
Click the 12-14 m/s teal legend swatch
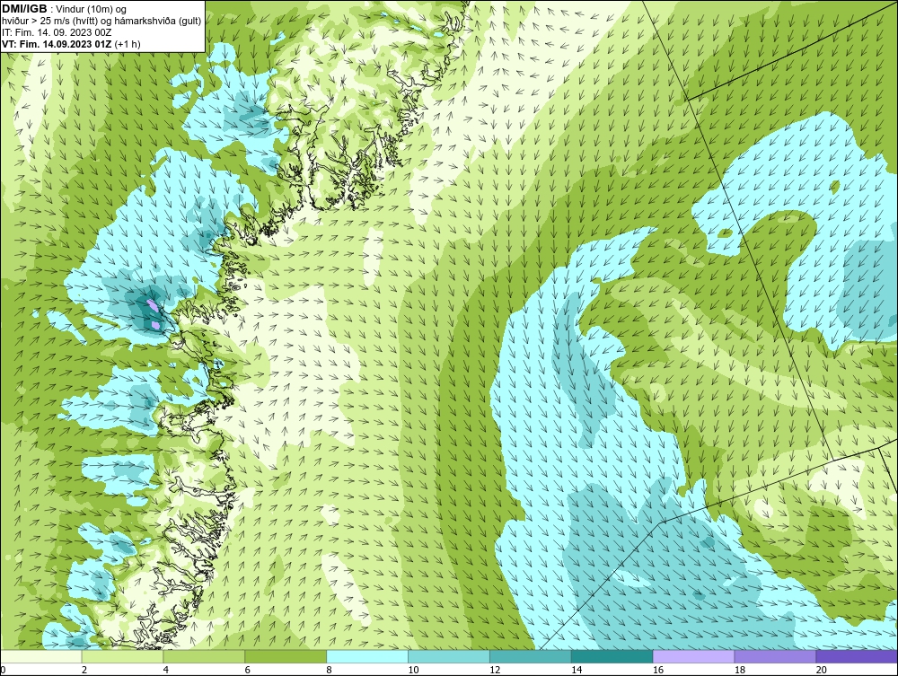pyautogui.click(x=531, y=656)
